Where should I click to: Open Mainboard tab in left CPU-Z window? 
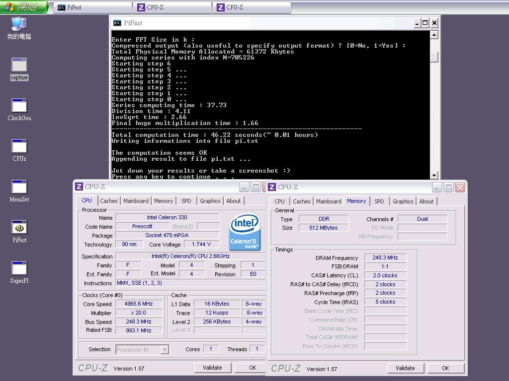(x=136, y=201)
